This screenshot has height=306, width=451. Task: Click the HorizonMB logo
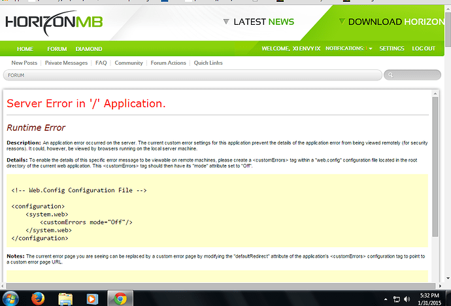[54, 22]
